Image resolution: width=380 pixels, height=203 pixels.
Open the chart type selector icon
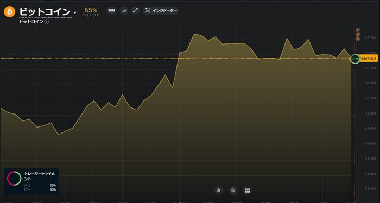pos(124,10)
